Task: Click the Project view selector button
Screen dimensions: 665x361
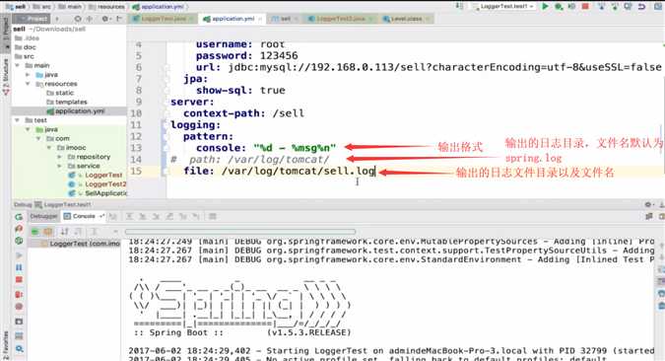Action: click(x=32, y=19)
